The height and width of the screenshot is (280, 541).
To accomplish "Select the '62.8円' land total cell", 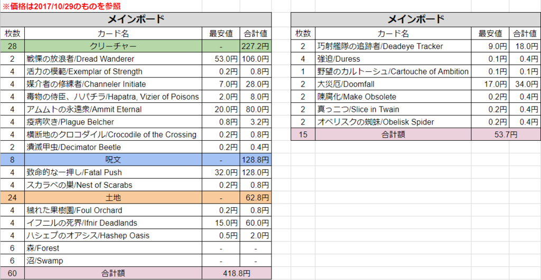I will click(256, 198).
